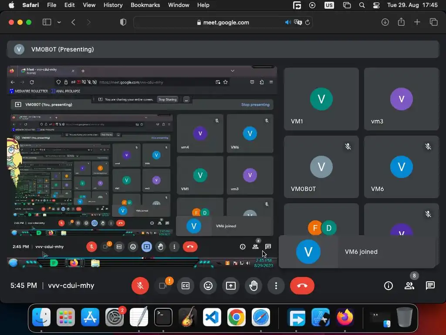The image size is (446, 335).
Task: Open Visual Studio Code from the Dock
Action: [x=212, y=317]
